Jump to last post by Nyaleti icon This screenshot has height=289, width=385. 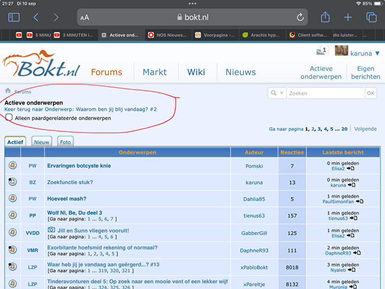click(352, 270)
